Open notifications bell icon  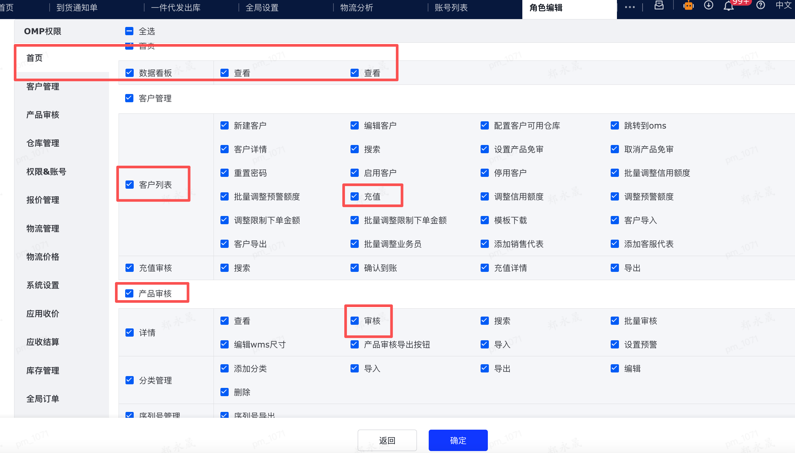tap(728, 7)
